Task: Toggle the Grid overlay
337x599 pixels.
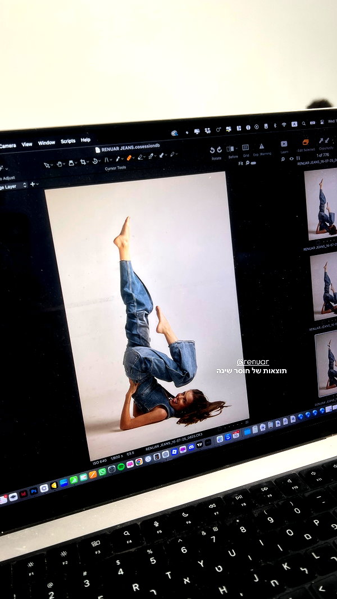Action: point(245,147)
